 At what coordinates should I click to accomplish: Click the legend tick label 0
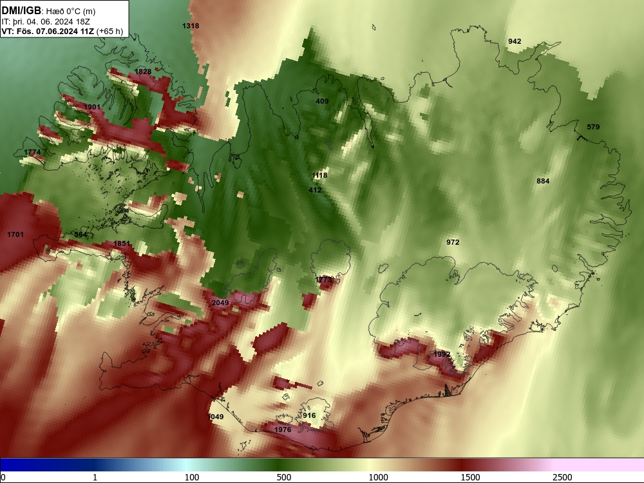tap(3, 477)
